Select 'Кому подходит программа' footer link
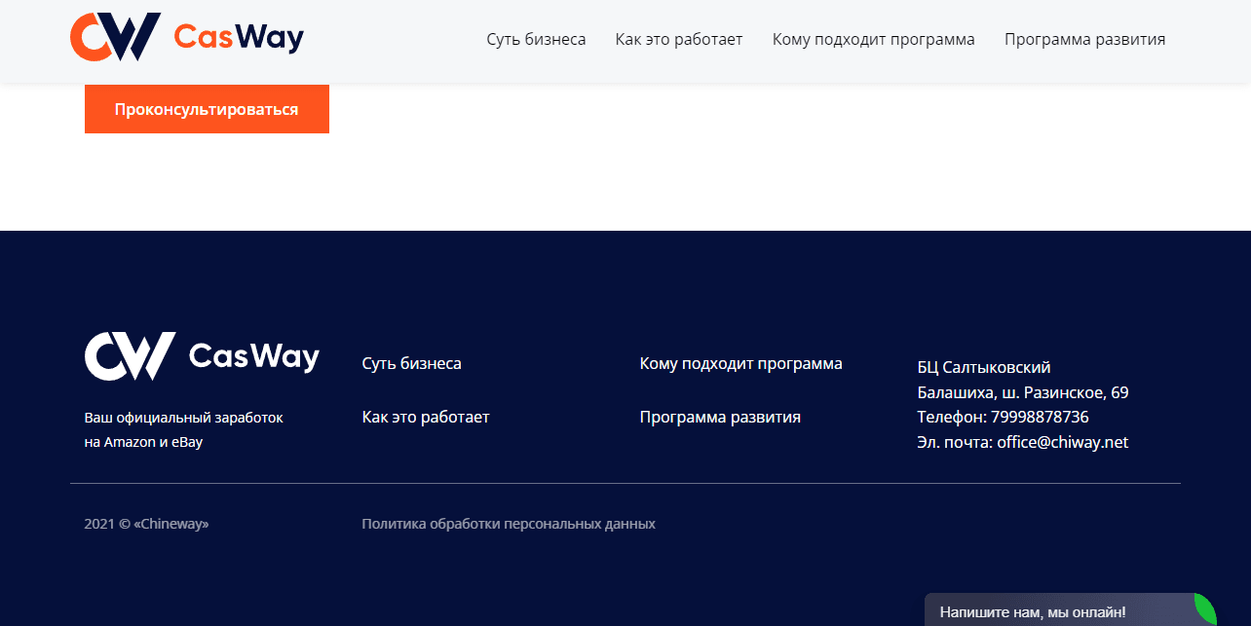 coord(740,362)
